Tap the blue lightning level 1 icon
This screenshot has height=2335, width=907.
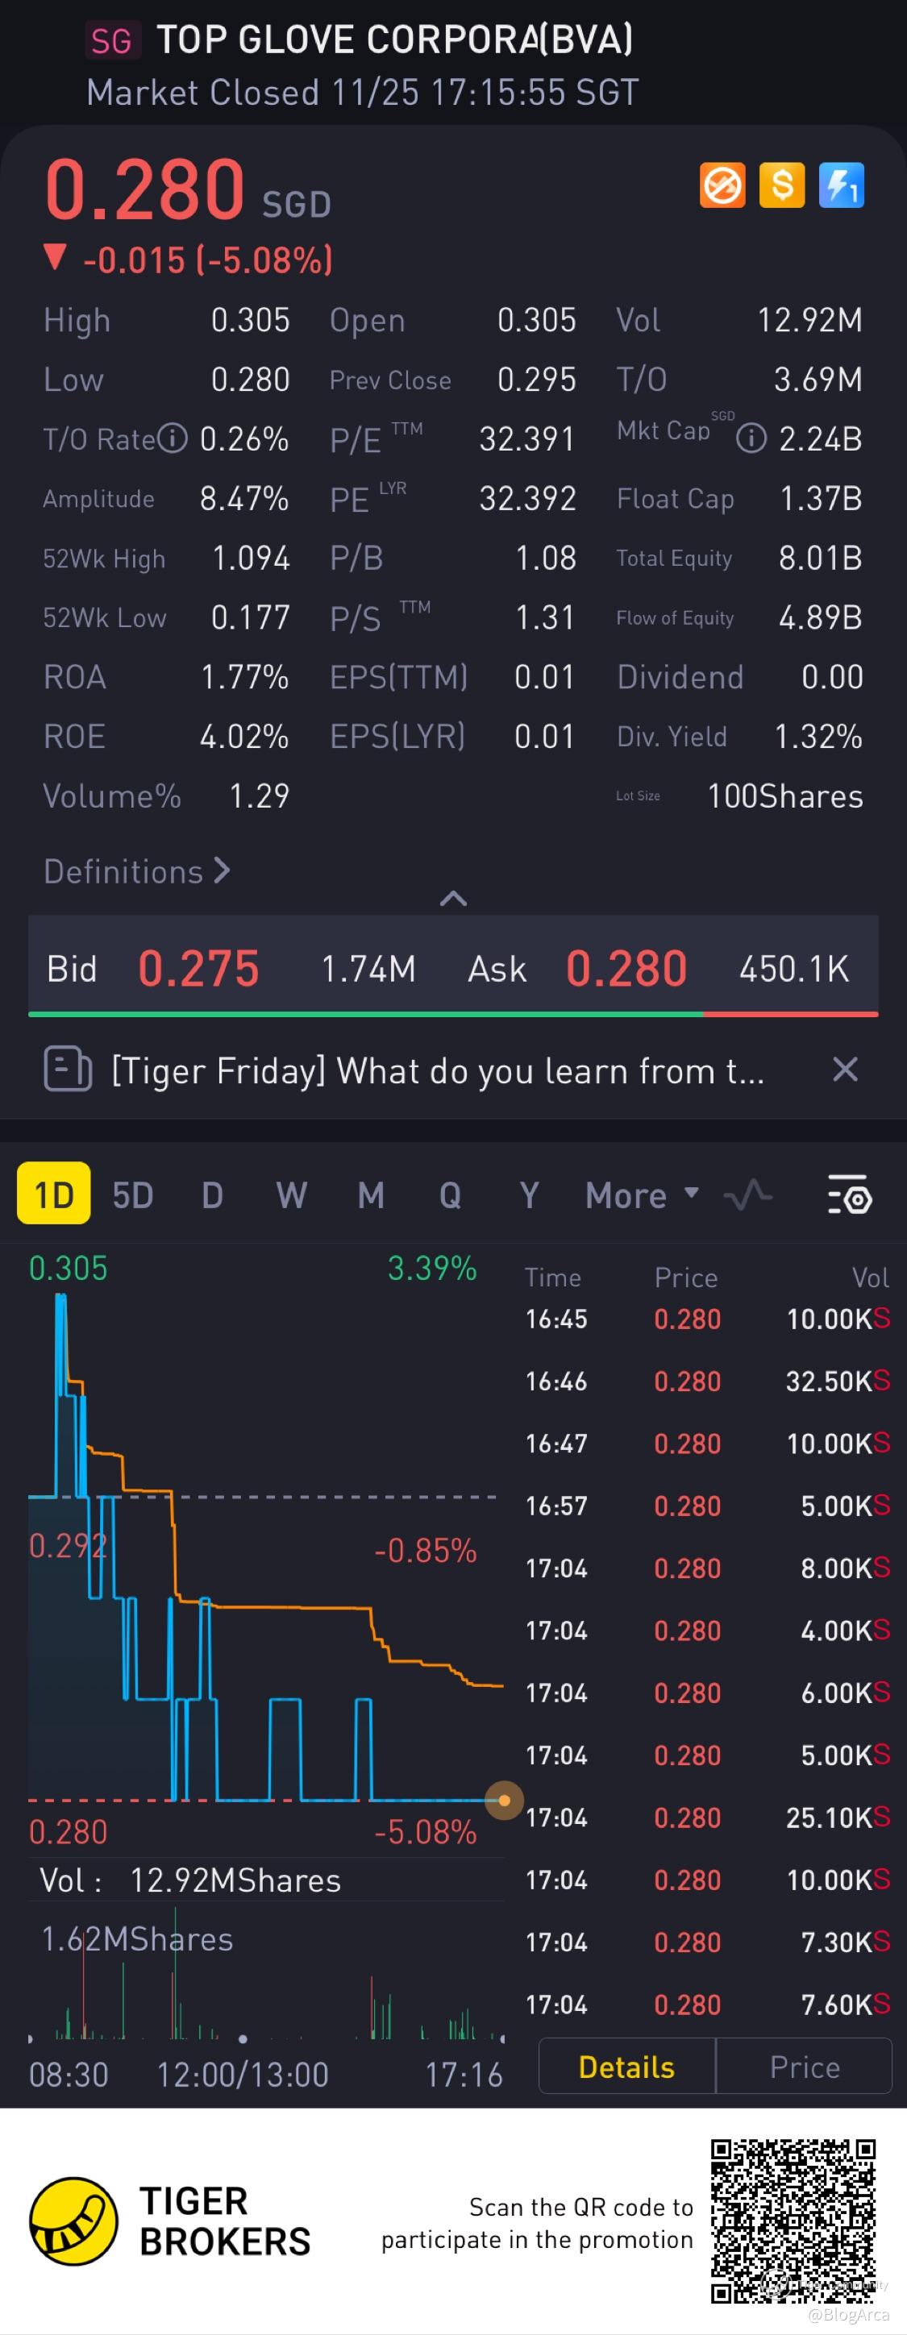tap(842, 186)
